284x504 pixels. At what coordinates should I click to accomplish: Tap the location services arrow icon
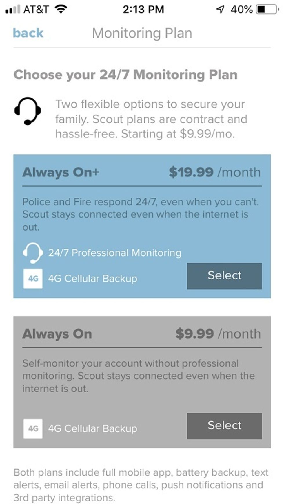coord(221,9)
